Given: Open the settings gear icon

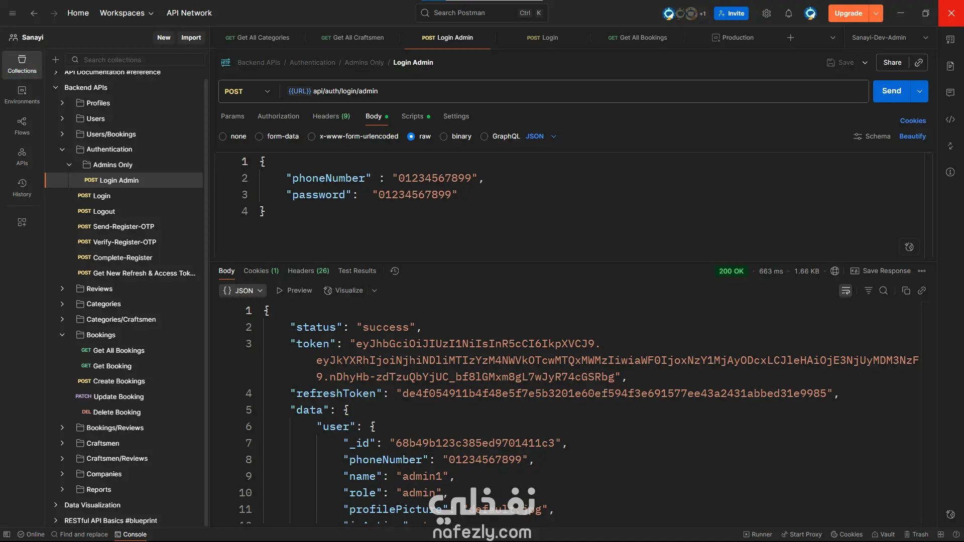Looking at the screenshot, I should click(x=766, y=14).
